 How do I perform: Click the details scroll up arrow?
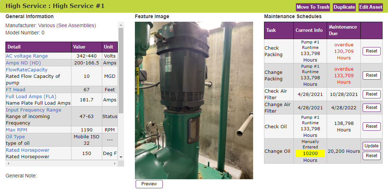click(x=121, y=25)
